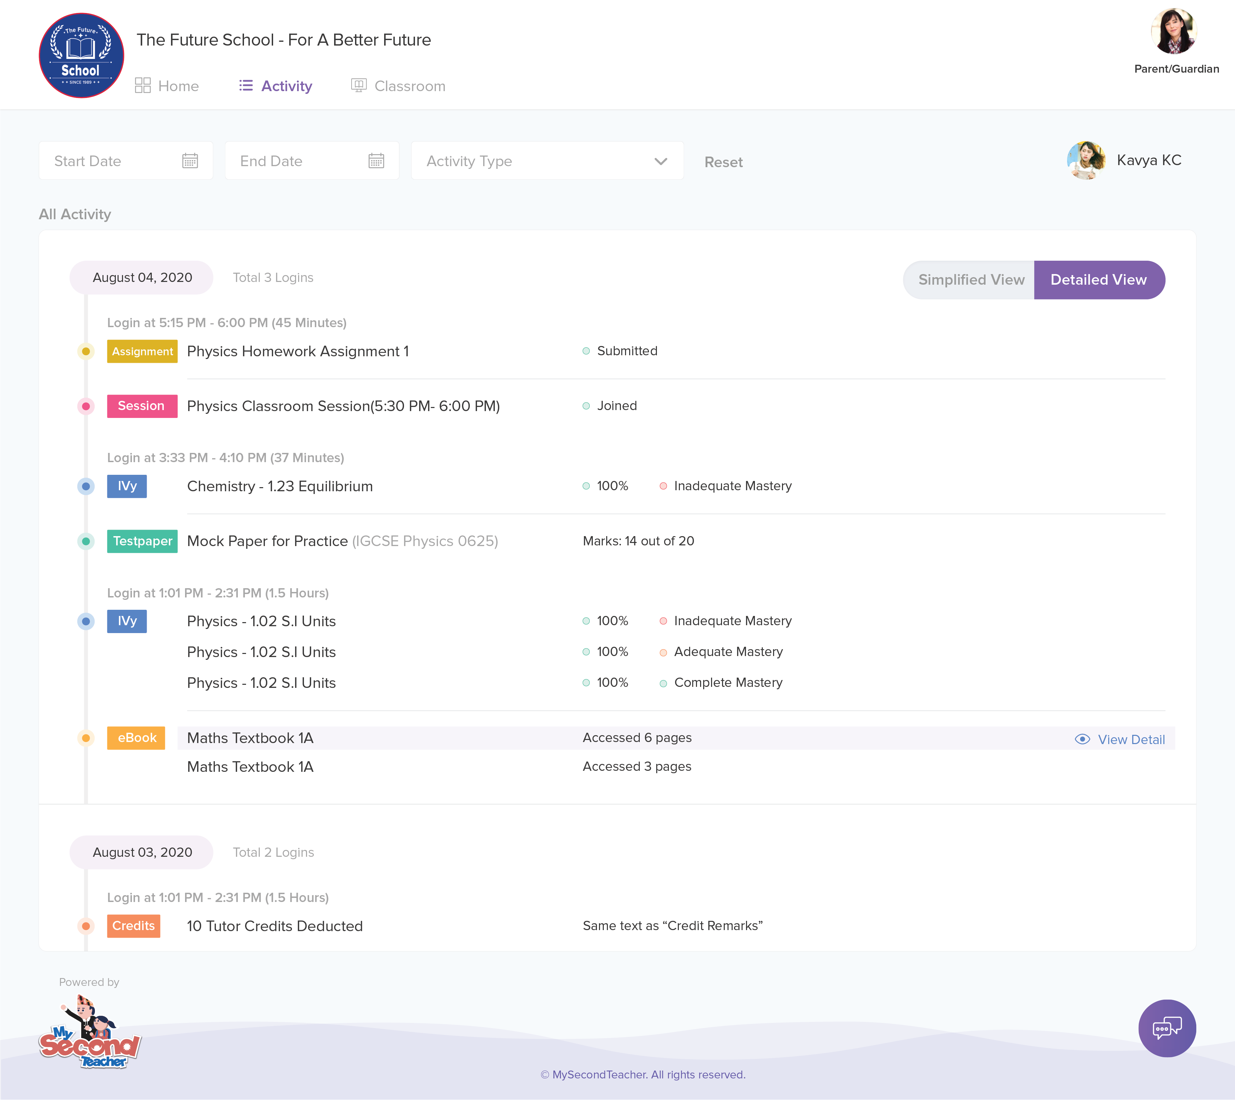Open the Start Date calendar icon
Image resolution: width=1235 pixels, height=1100 pixels.
point(191,161)
